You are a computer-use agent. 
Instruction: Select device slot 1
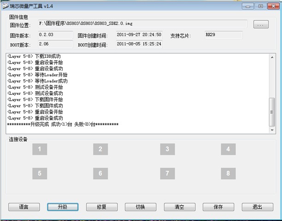pos(40,149)
